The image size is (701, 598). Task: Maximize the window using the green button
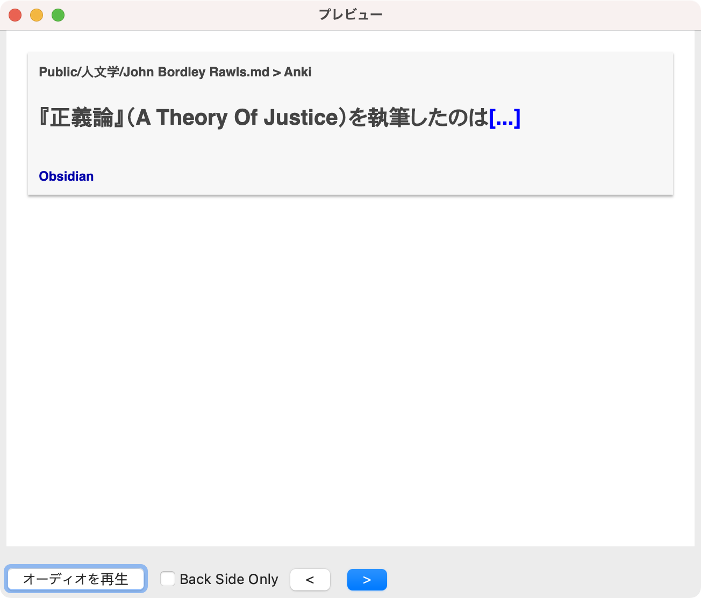(58, 15)
